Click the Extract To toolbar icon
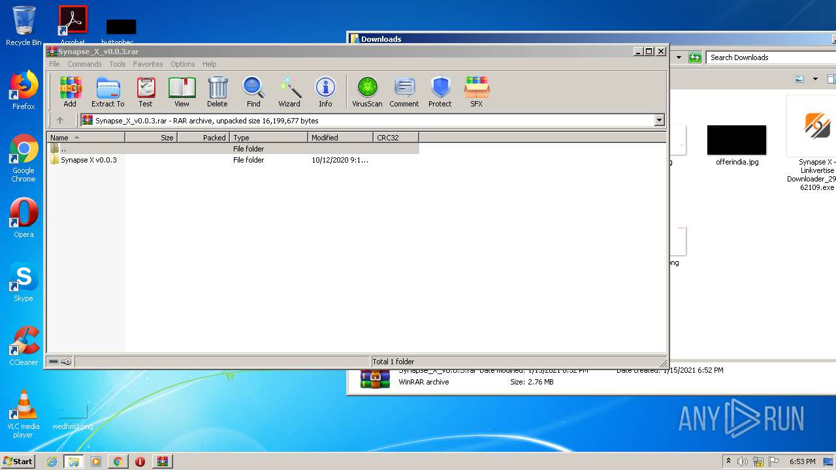The width and height of the screenshot is (836, 470). point(108,91)
